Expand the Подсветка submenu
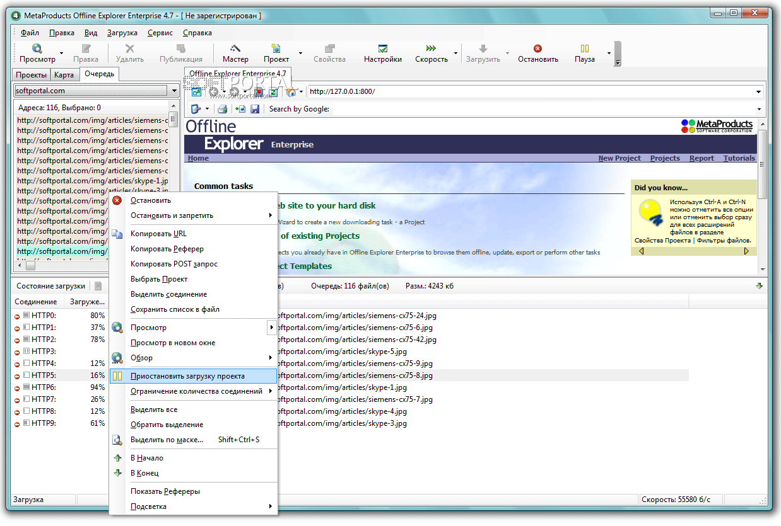The image size is (781, 526). [270, 506]
